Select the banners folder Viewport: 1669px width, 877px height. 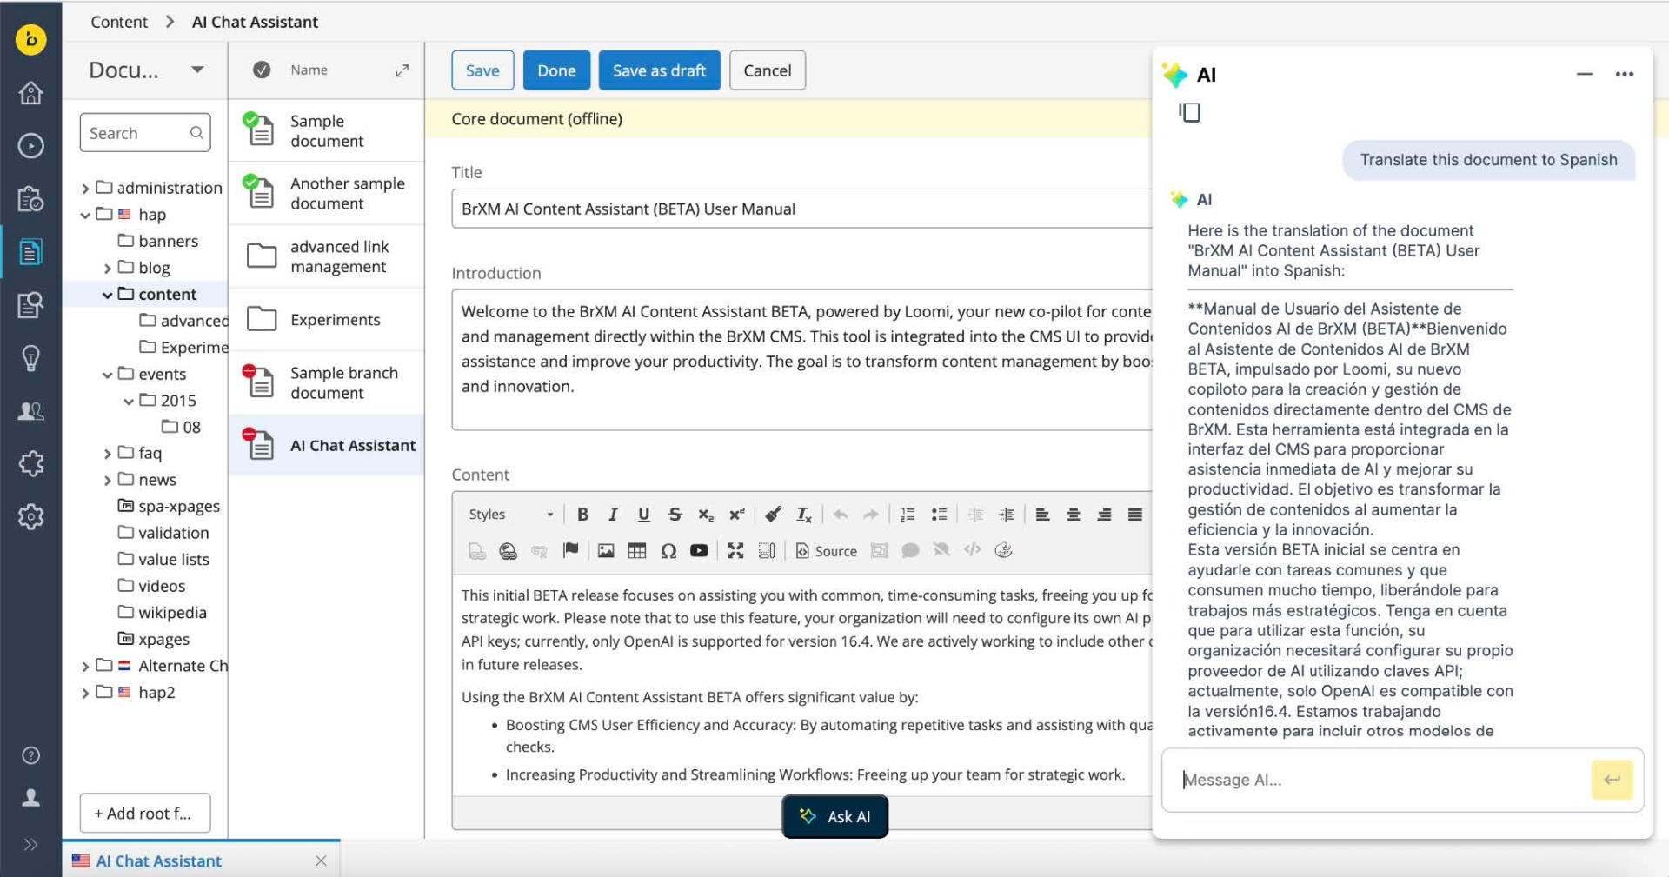coord(158,241)
